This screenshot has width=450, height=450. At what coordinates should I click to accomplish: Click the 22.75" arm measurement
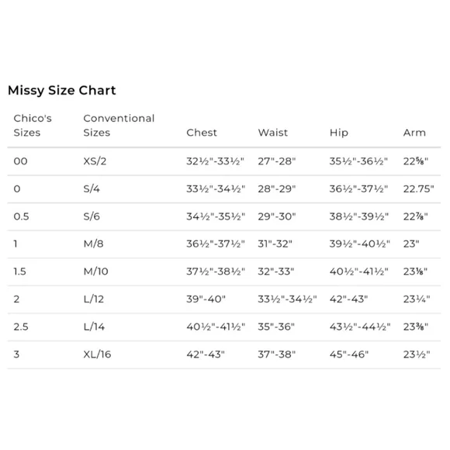(x=418, y=189)
